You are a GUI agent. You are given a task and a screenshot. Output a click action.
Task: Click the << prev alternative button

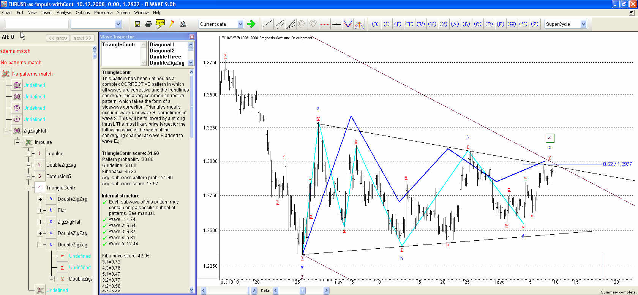click(58, 38)
